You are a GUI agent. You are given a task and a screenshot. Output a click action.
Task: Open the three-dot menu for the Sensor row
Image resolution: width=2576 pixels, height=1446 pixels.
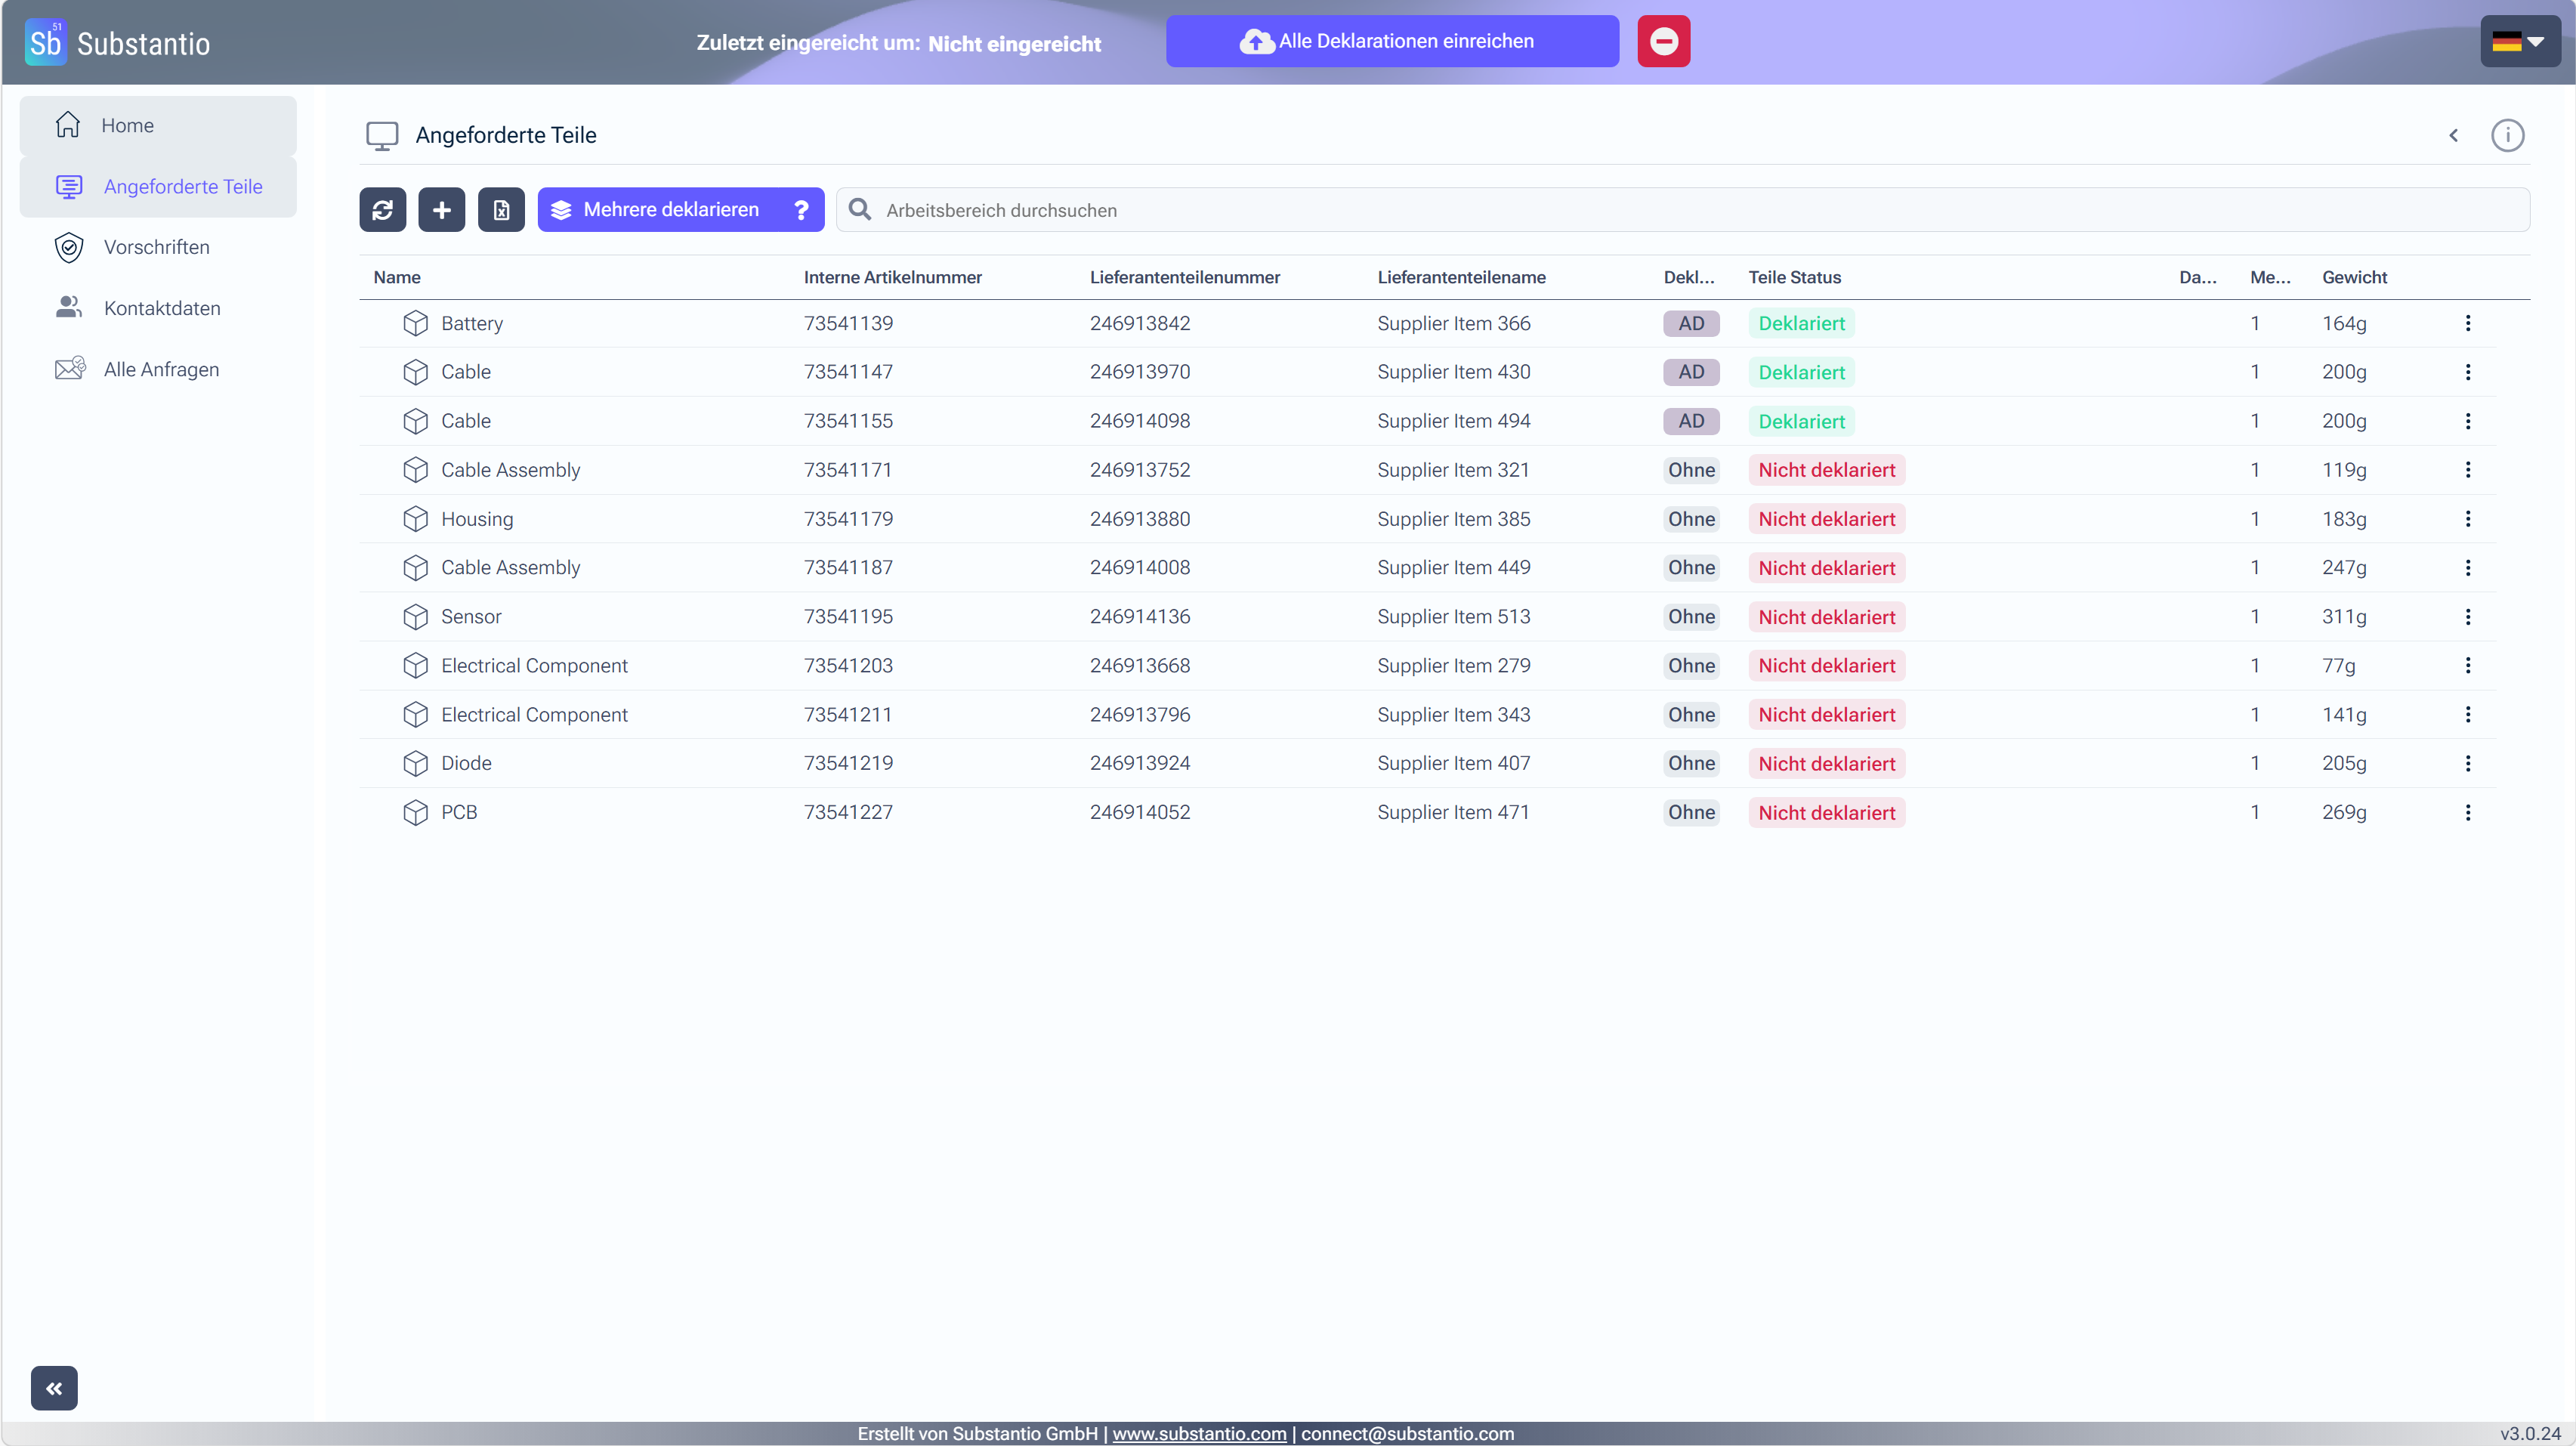click(x=2467, y=617)
